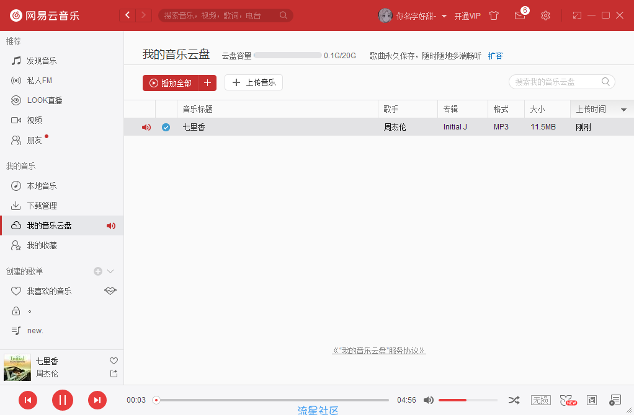Share current song icon
Image resolution: width=634 pixels, height=415 pixels.
pyautogui.click(x=114, y=373)
